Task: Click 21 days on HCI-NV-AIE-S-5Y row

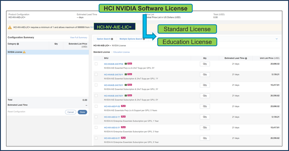Action: pyautogui.click(x=236, y=138)
